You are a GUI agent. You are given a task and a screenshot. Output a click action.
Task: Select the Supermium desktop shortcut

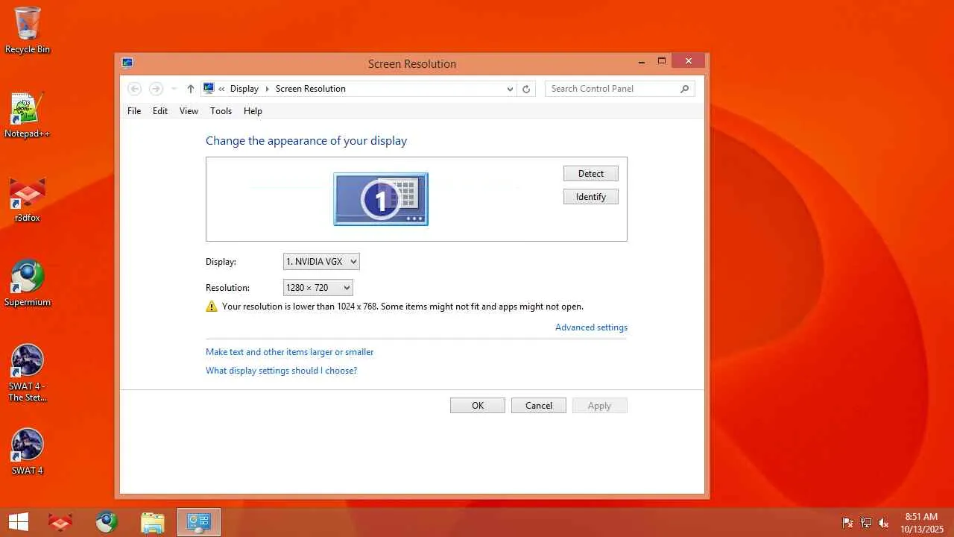[x=28, y=283]
